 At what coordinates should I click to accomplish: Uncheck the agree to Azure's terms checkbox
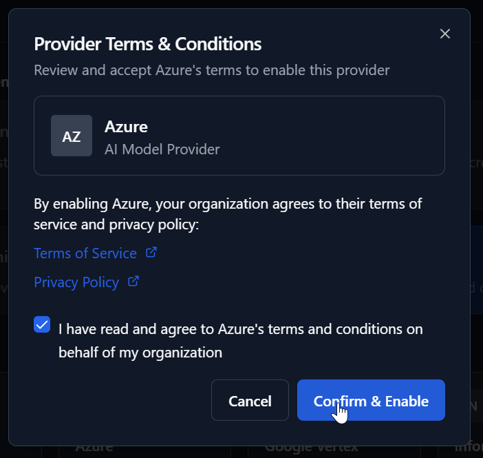coord(42,324)
